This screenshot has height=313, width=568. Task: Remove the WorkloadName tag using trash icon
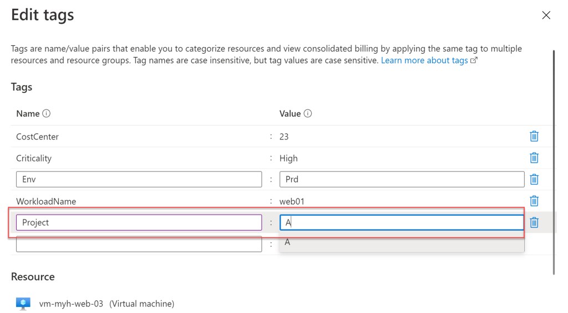(x=534, y=201)
